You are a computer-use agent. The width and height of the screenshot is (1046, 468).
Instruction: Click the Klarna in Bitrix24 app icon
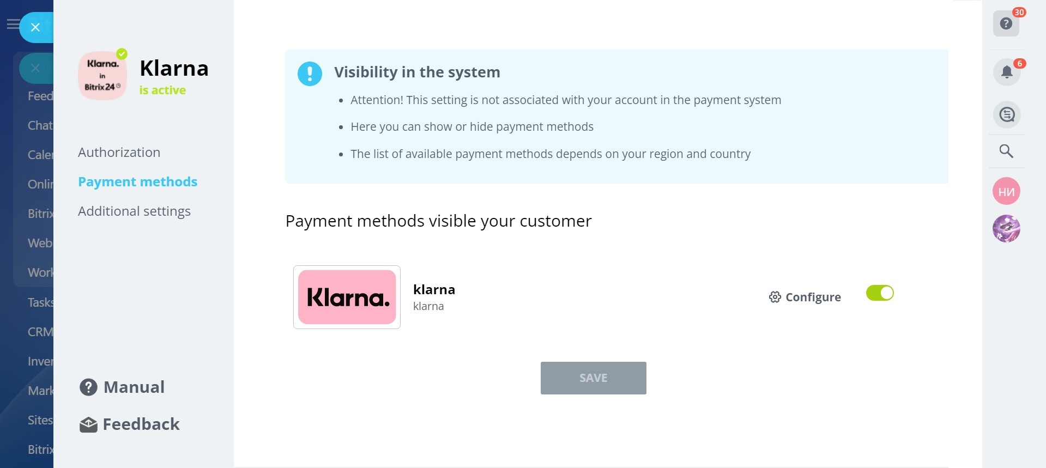click(x=102, y=76)
